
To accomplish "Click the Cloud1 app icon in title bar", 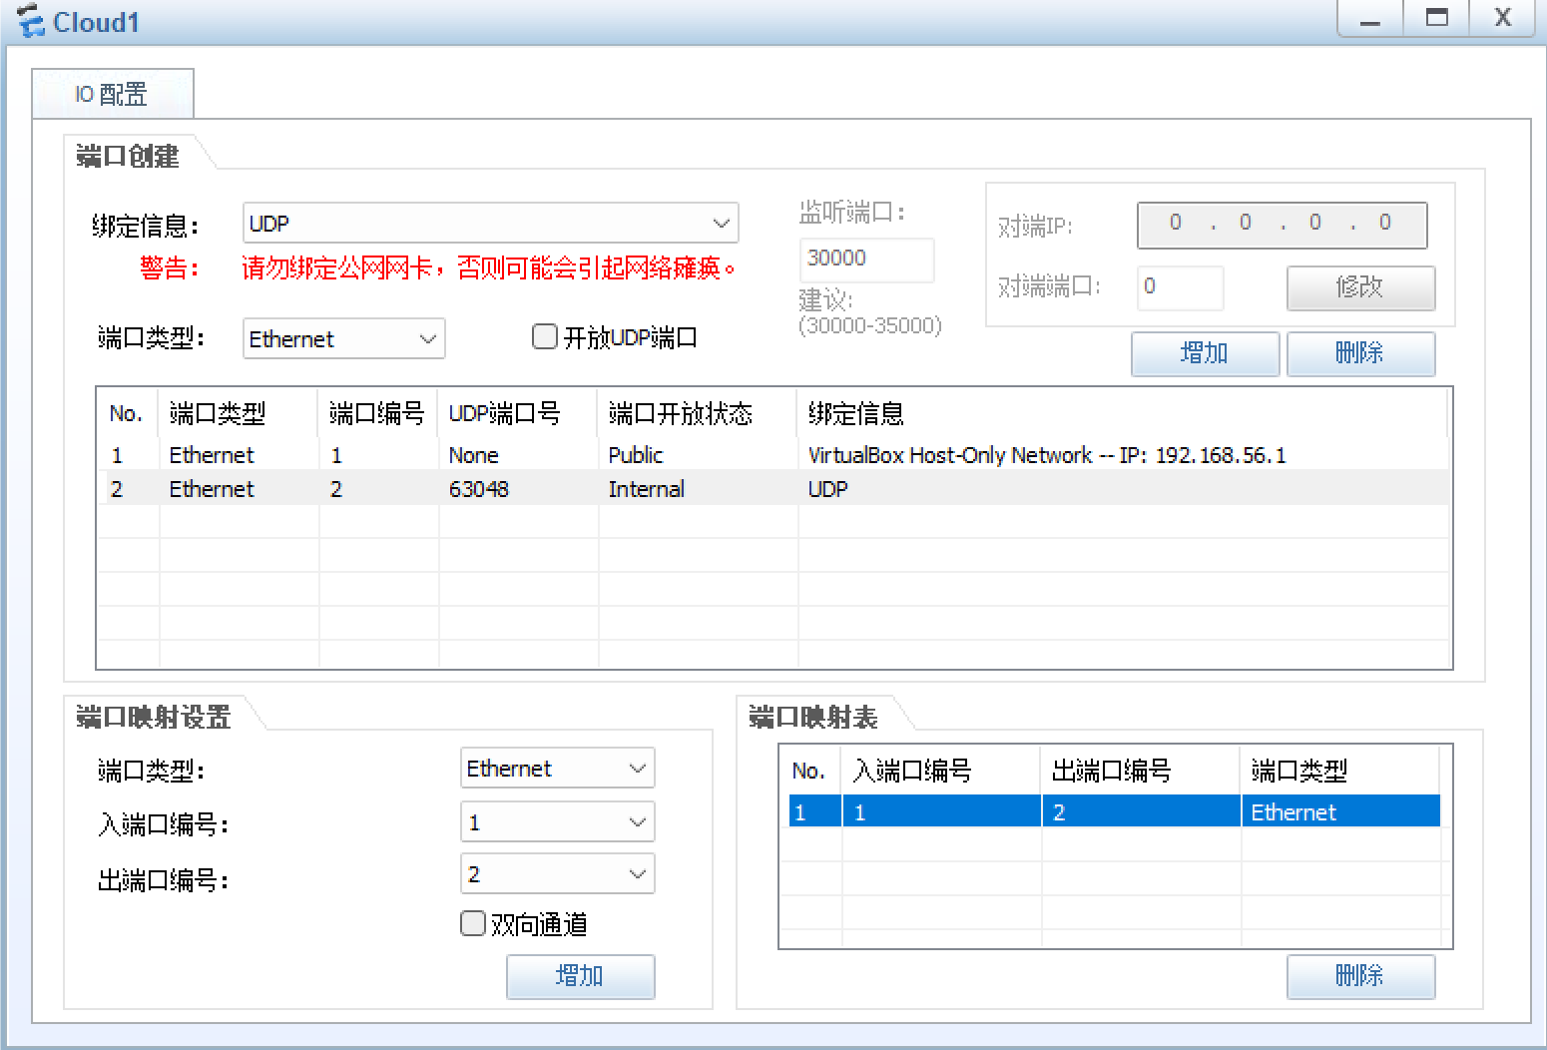I will tap(31, 21).
